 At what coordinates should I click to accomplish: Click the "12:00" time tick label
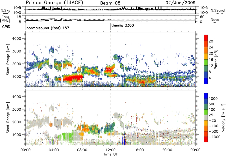coord(110,150)
